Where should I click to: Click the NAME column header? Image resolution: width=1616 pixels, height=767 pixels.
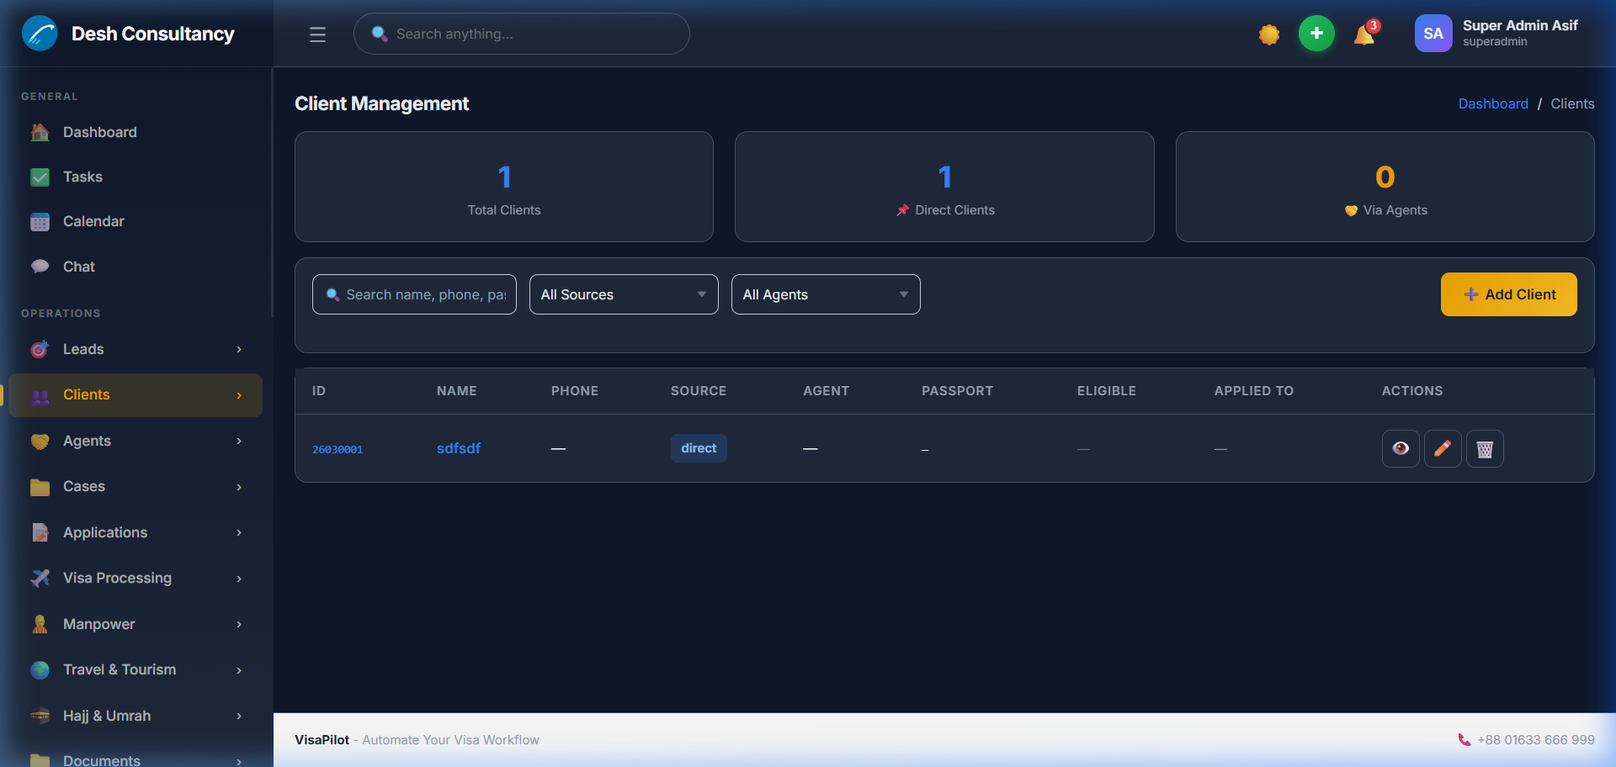[x=456, y=391]
